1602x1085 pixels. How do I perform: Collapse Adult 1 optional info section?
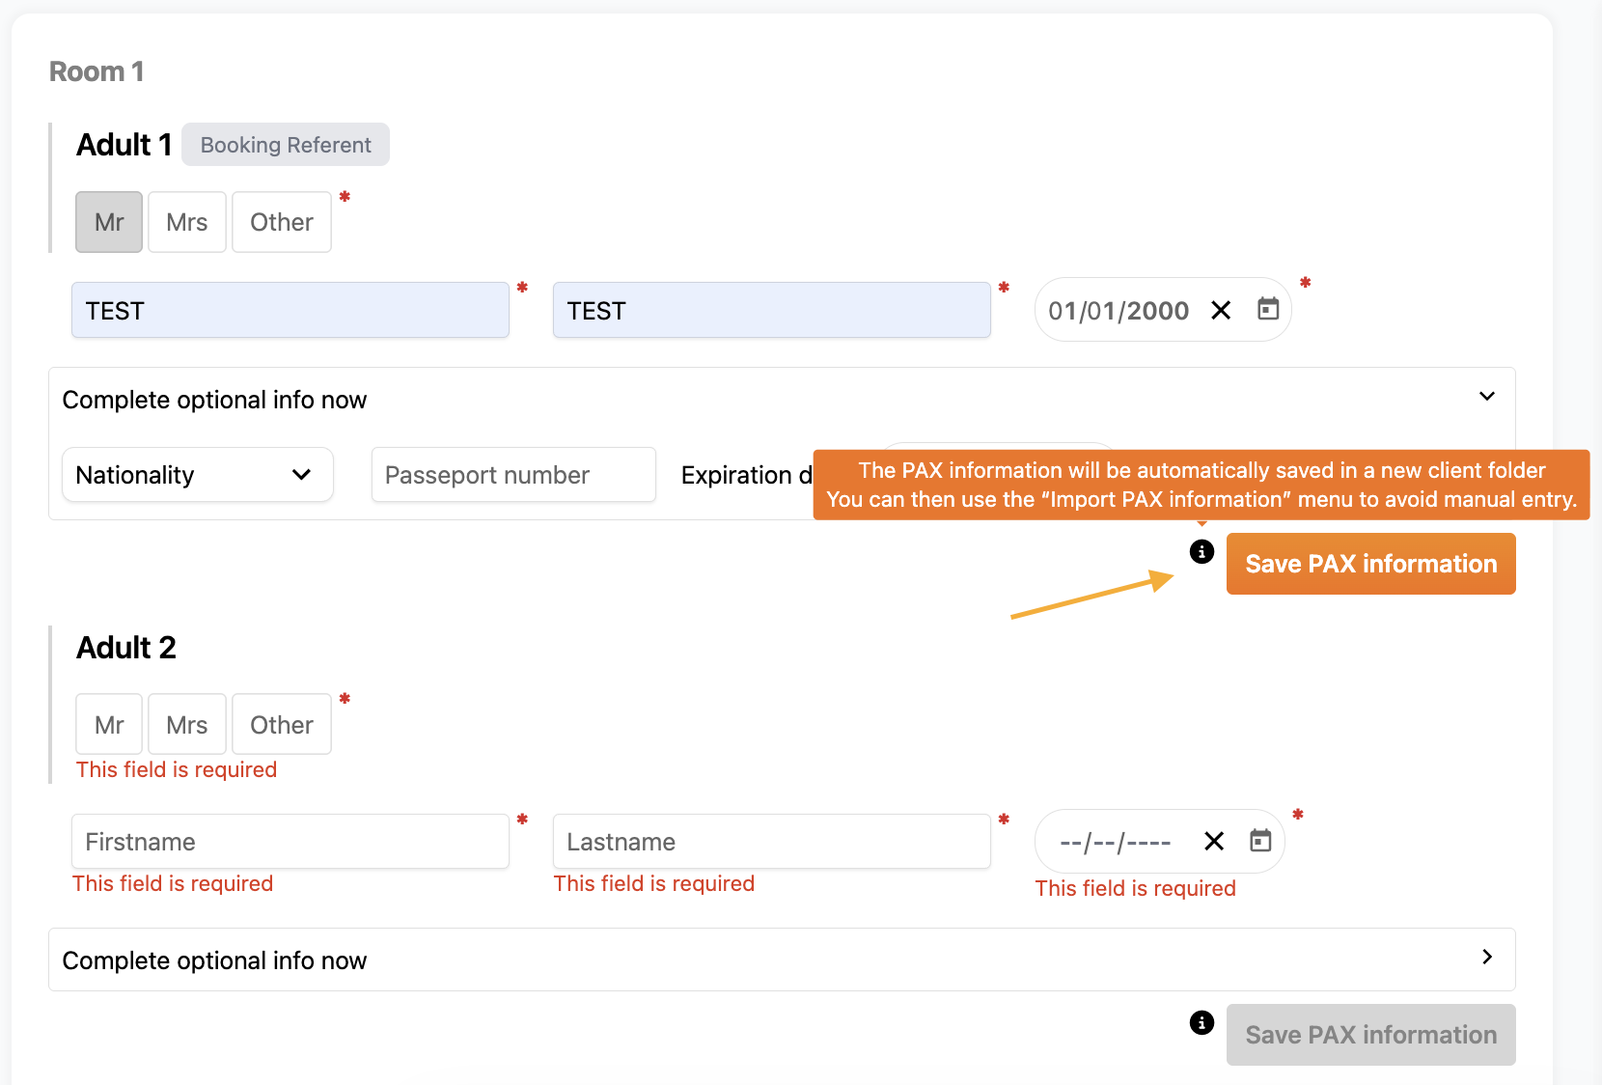coord(1486,397)
